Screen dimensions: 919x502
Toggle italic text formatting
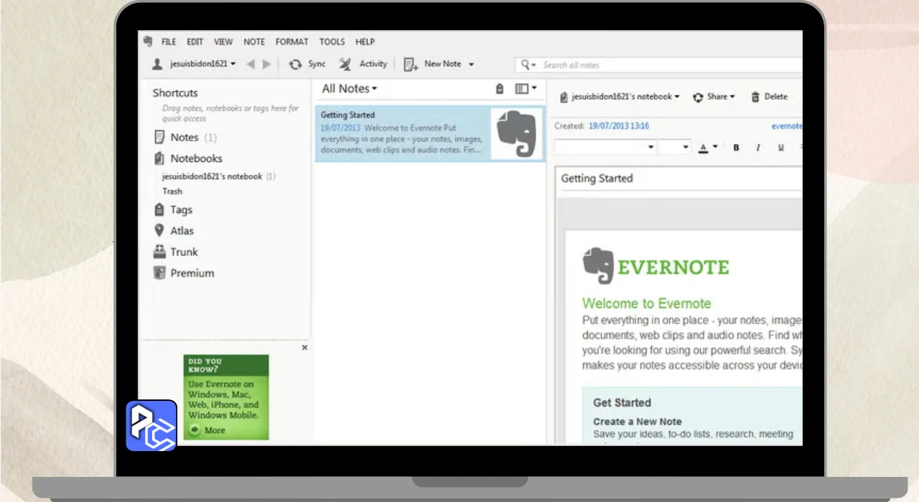(x=757, y=148)
